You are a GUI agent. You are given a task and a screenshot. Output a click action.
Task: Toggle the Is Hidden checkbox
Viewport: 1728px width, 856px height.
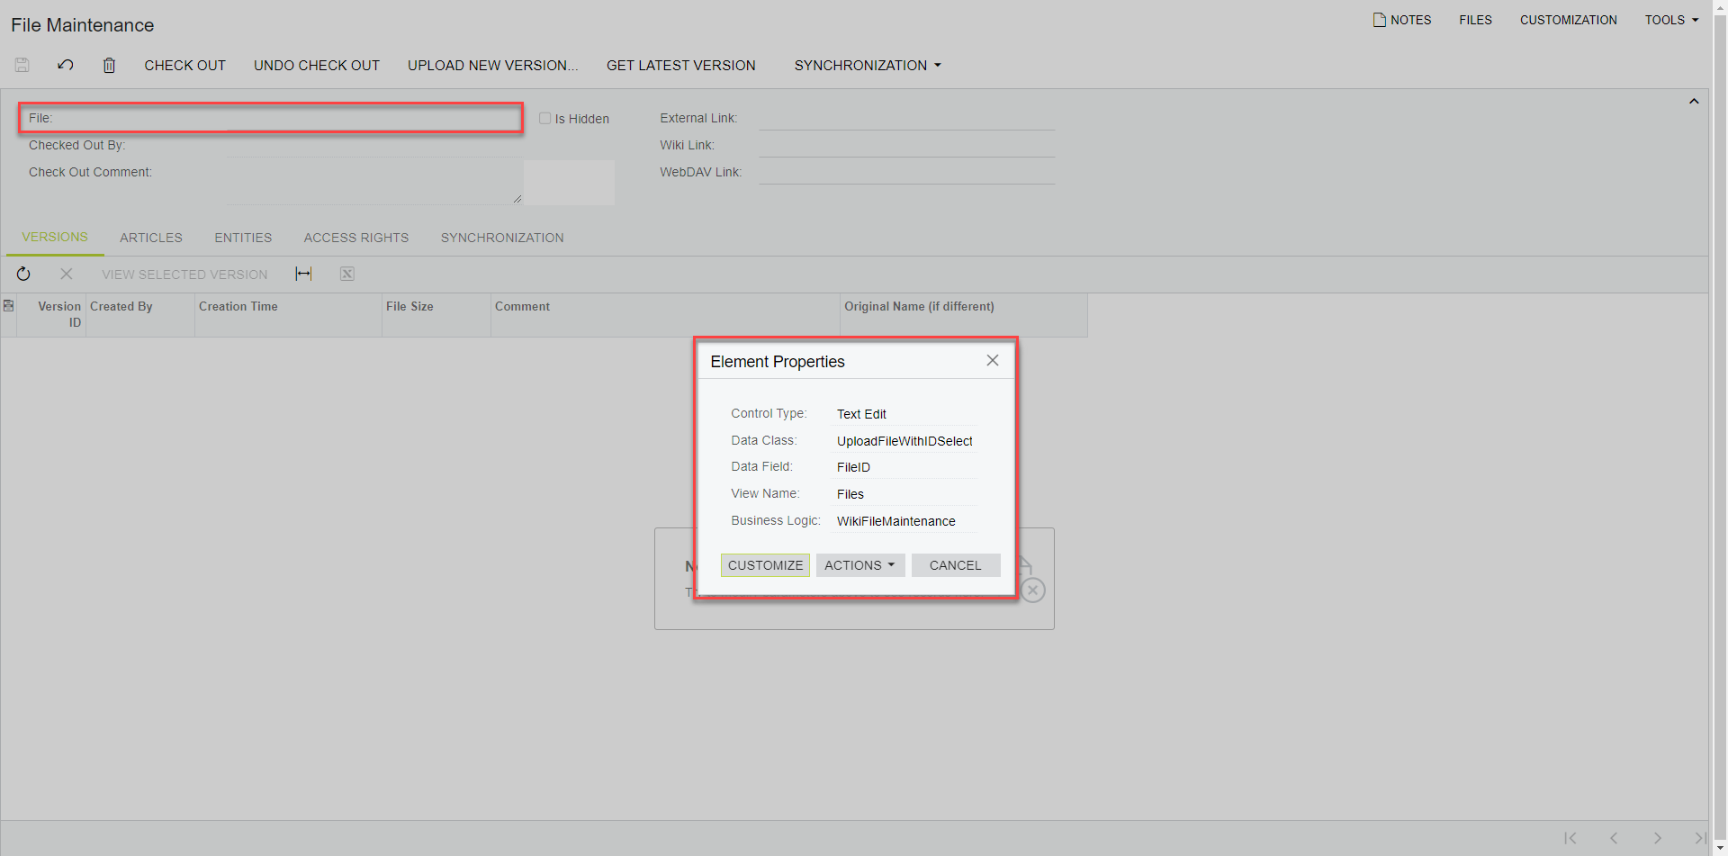(x=544, y=118)
